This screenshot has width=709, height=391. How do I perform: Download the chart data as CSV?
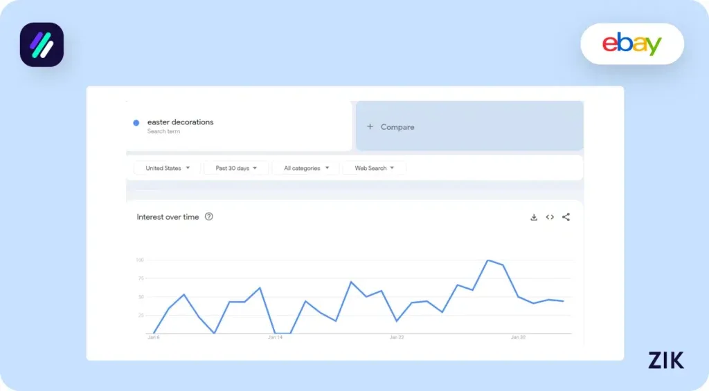coord(534,217)
